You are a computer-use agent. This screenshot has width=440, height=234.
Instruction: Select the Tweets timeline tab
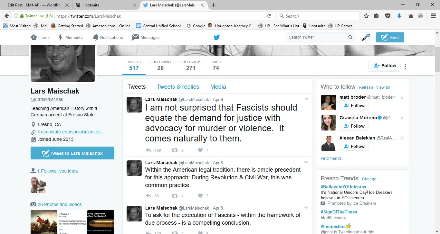137,87
